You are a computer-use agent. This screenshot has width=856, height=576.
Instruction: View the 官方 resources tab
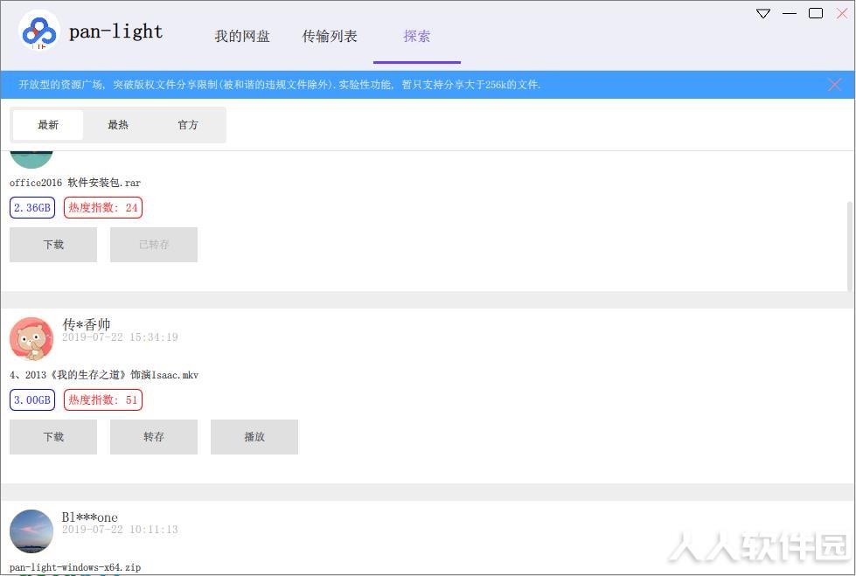pos(188,125)
